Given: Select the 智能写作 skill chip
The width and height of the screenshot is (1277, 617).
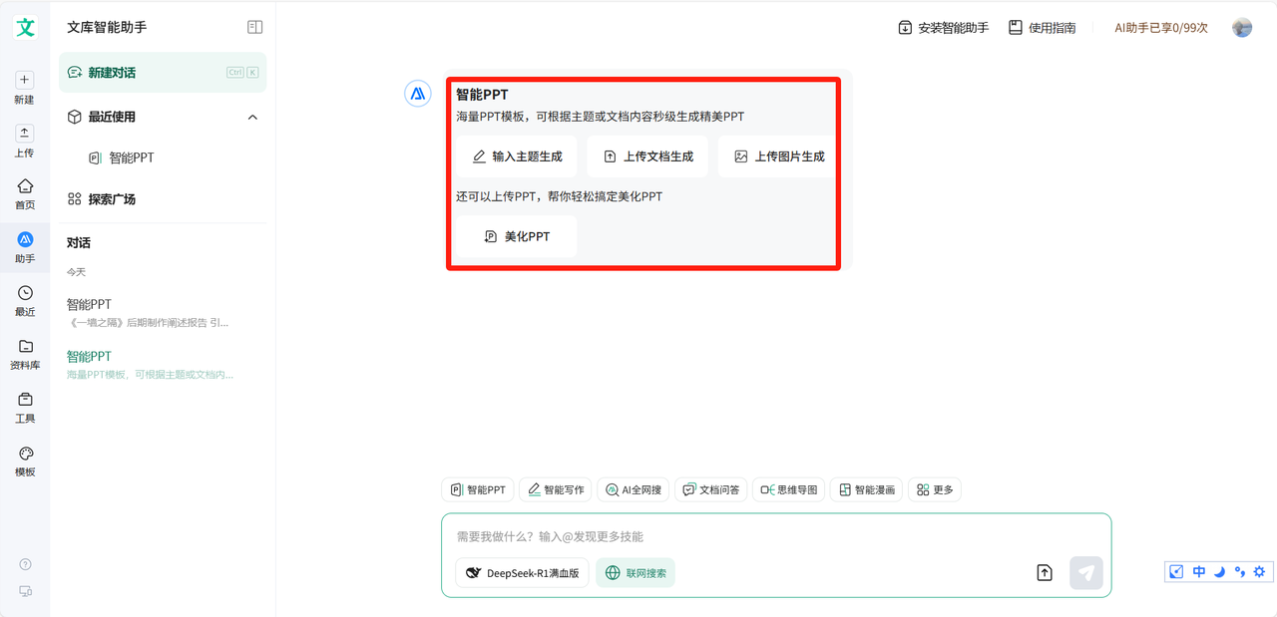Looking at the screenshot, I should point(555,489).
